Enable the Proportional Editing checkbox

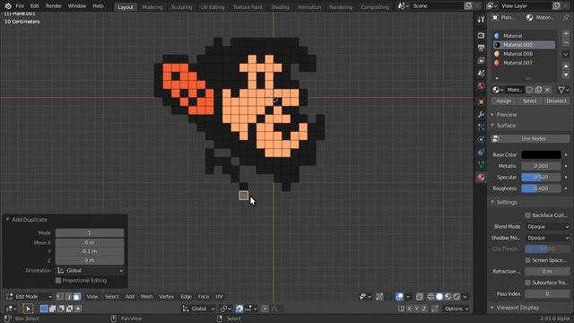[x=58, y=281]
